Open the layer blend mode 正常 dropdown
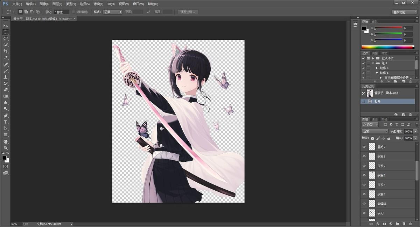The width and height of the screenshot is (420, 227). click(x=374, y=131)
